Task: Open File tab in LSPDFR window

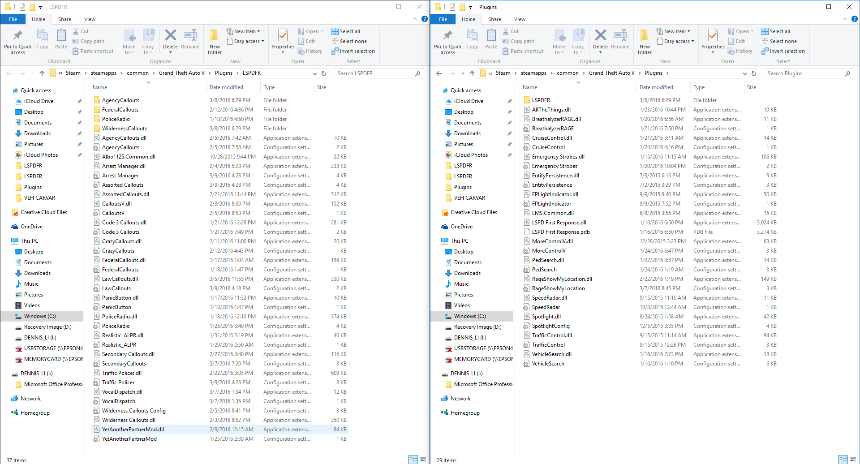Action: click(x=13, y=19)
